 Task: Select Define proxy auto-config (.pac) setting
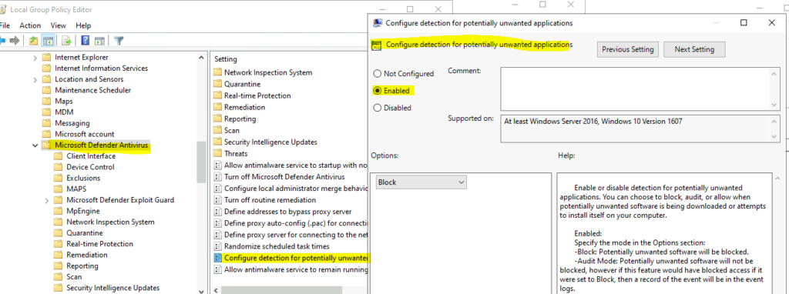[296, 222]
